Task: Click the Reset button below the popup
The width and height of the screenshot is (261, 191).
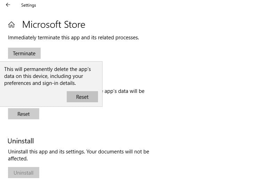Action: pos(24,114)
